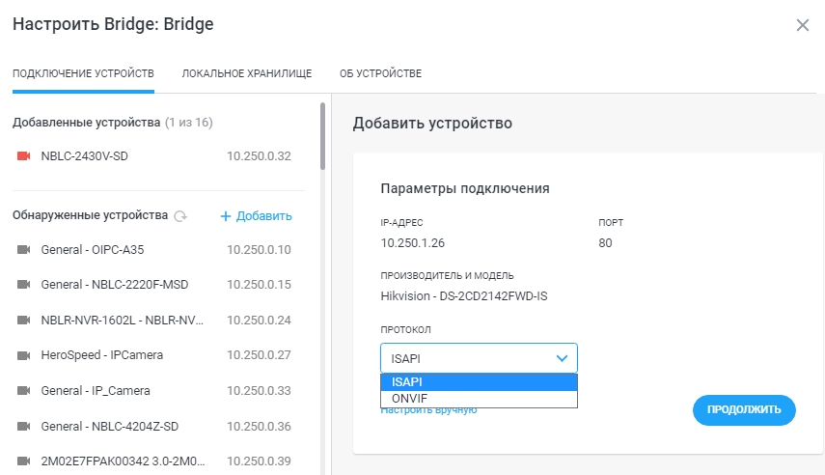The image size is (825, 475).
Task: Click the camera icon beside HeroSpeed - IPCamera
Action: tap(24, 355)
